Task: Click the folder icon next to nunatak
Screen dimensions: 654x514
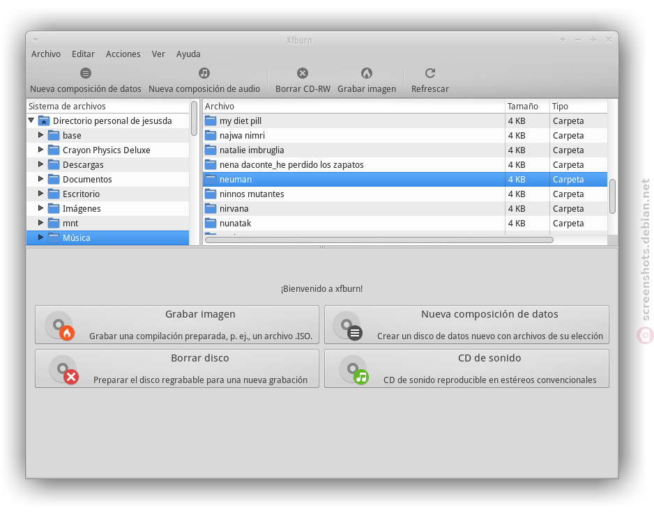Action: (211, 223)
